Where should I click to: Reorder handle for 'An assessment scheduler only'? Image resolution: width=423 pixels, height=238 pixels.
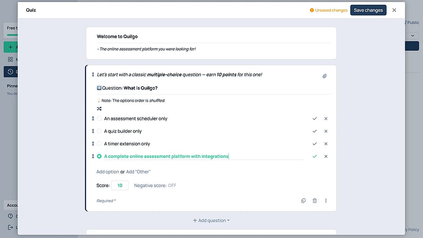(x=93, y=119)
